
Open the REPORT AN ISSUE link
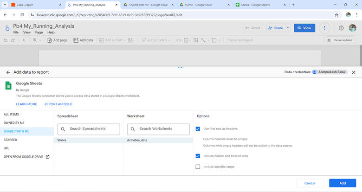click(x=58, y=104)
